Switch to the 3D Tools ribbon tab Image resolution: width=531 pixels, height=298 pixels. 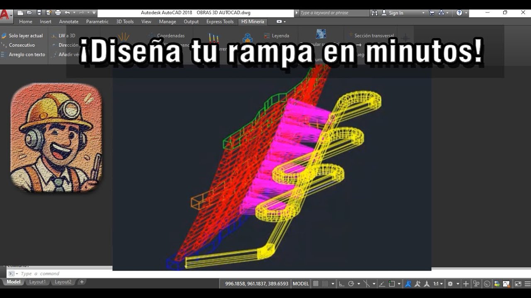(x=125, y=22)
